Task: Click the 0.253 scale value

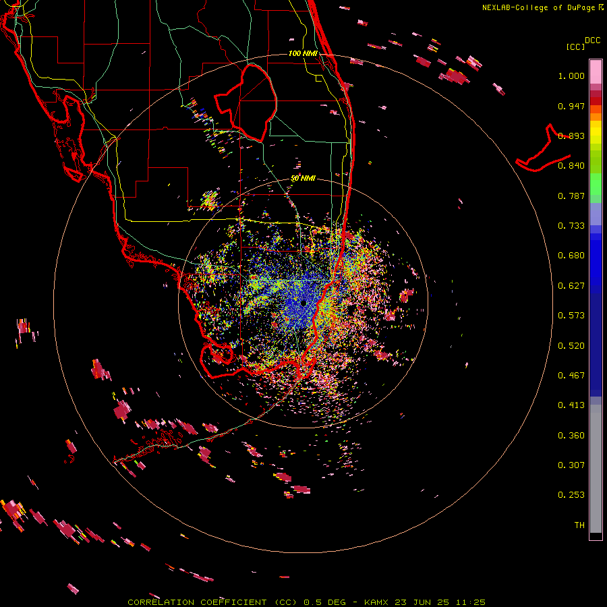Action: pyautogui.click(x=571, y=495)
